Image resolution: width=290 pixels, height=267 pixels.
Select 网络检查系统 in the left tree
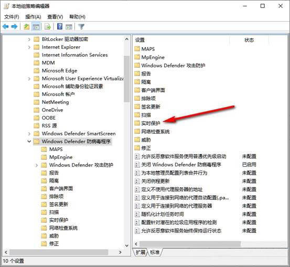pyautogui.click(x=63, y=228)
